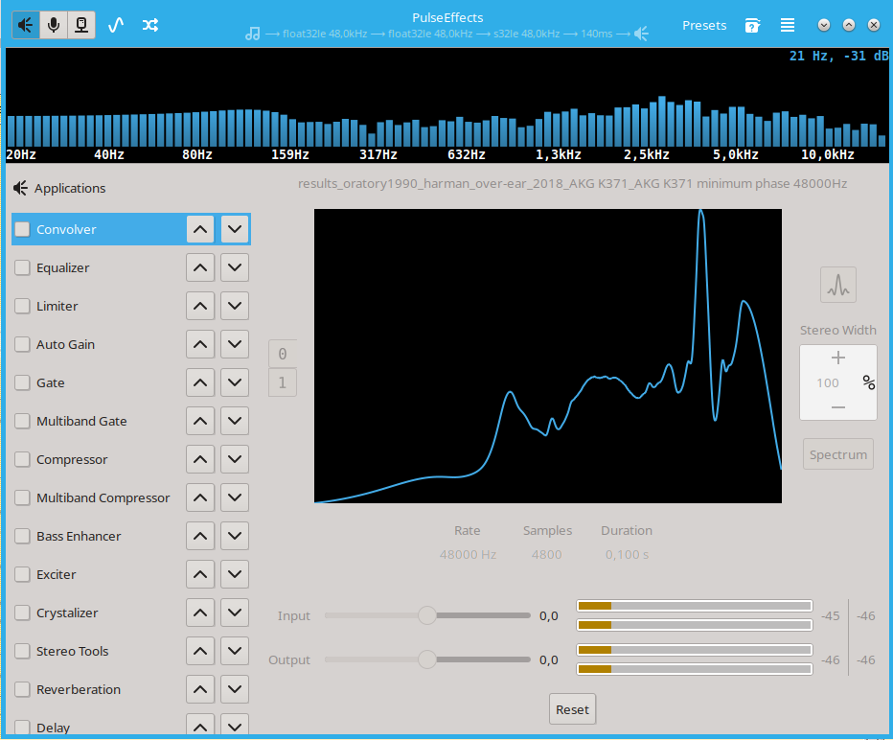Enable the Limiter checkbox
The image size is (893, 740).
pos(22,306)
